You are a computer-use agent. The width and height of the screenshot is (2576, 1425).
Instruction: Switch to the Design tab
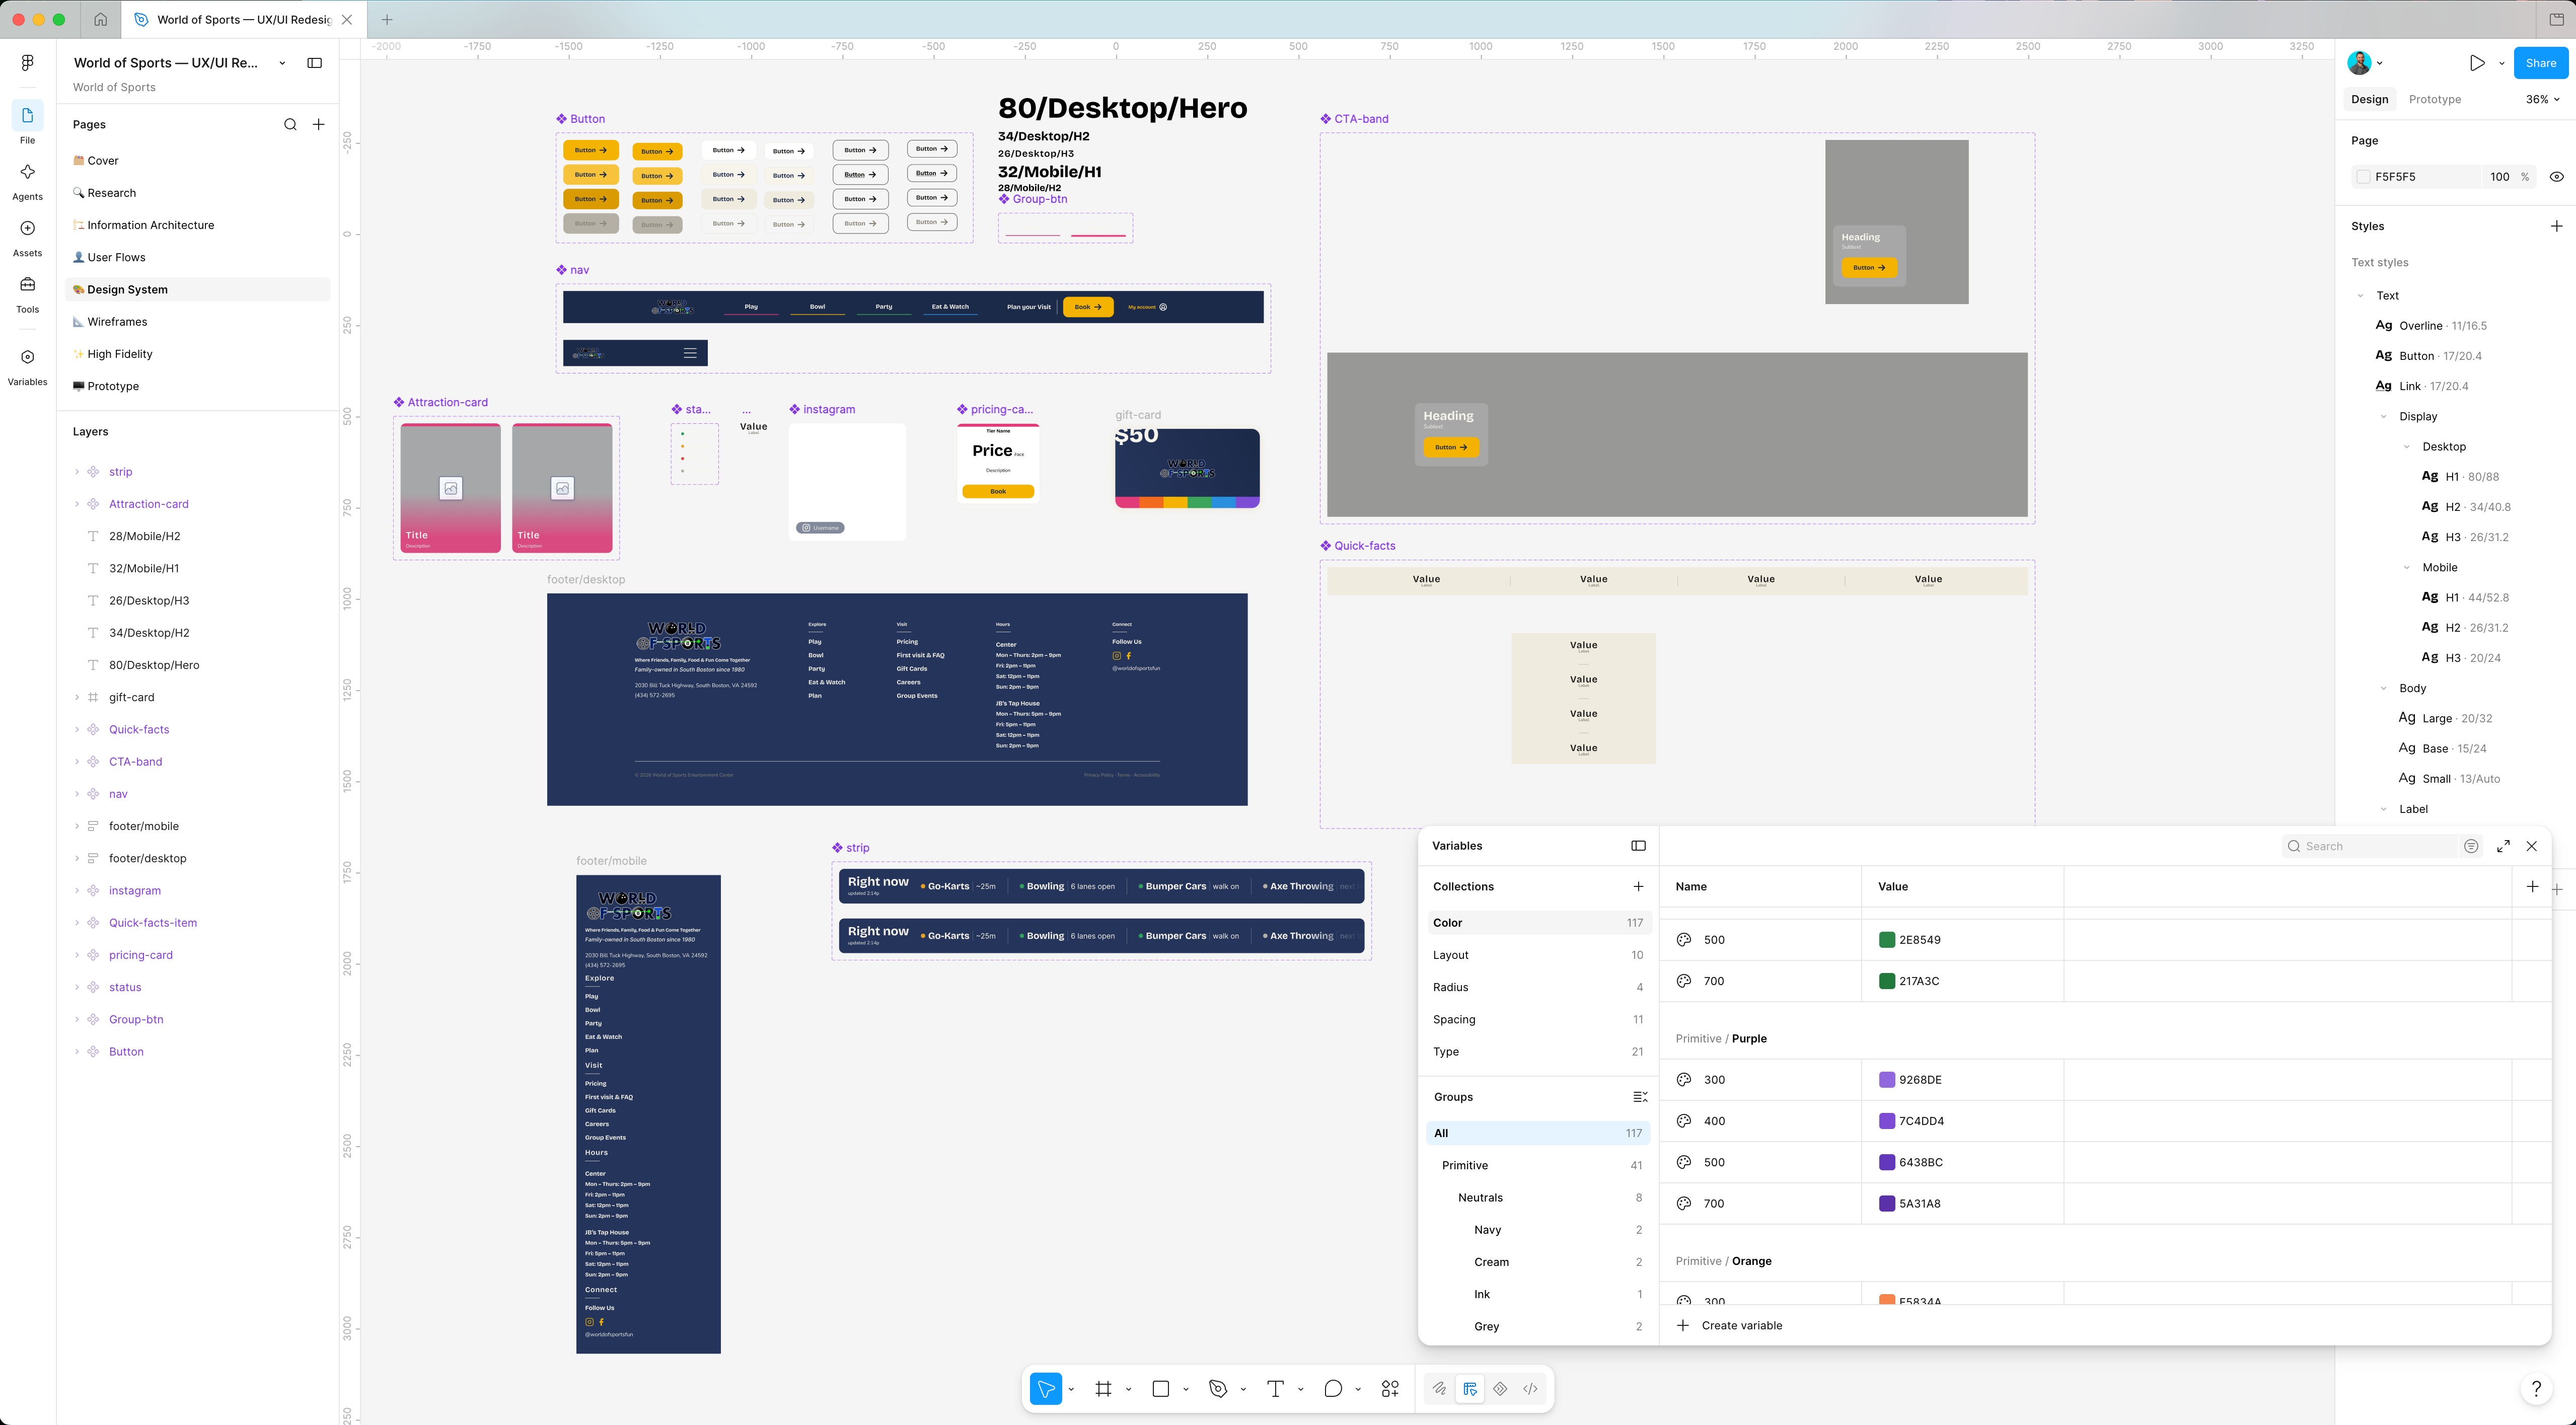[2369, 99]
